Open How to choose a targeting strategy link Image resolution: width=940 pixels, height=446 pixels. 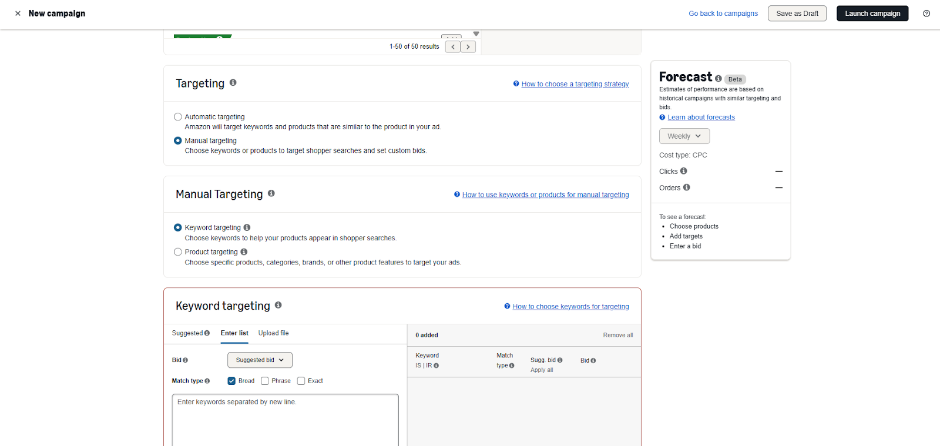575,84
